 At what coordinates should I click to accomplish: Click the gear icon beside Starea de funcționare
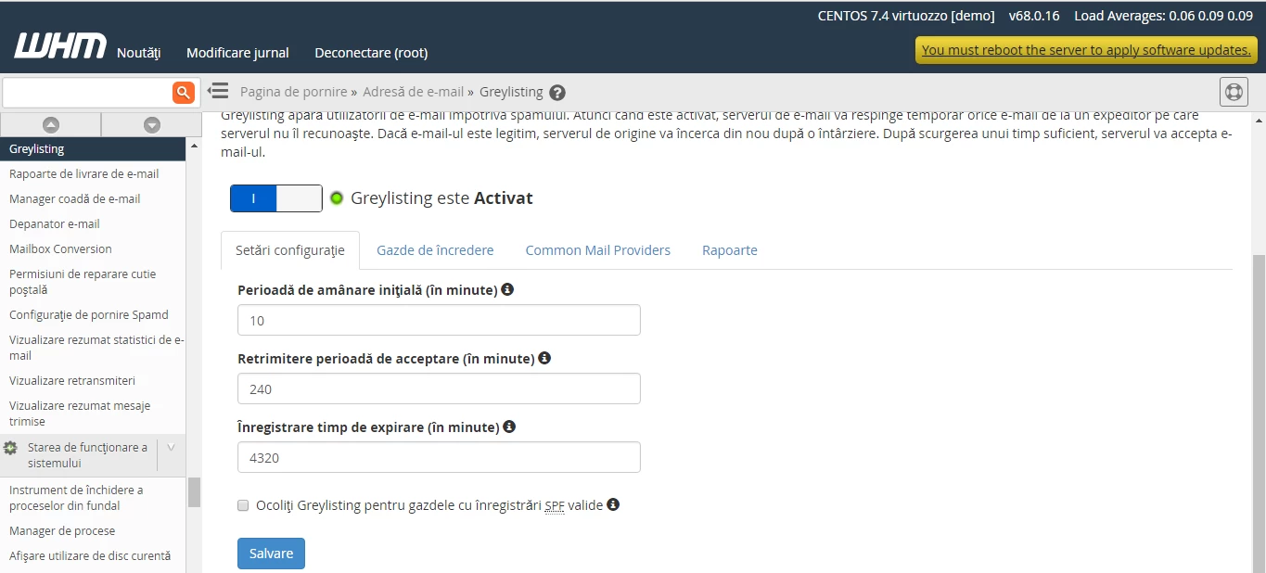[9, 447]
